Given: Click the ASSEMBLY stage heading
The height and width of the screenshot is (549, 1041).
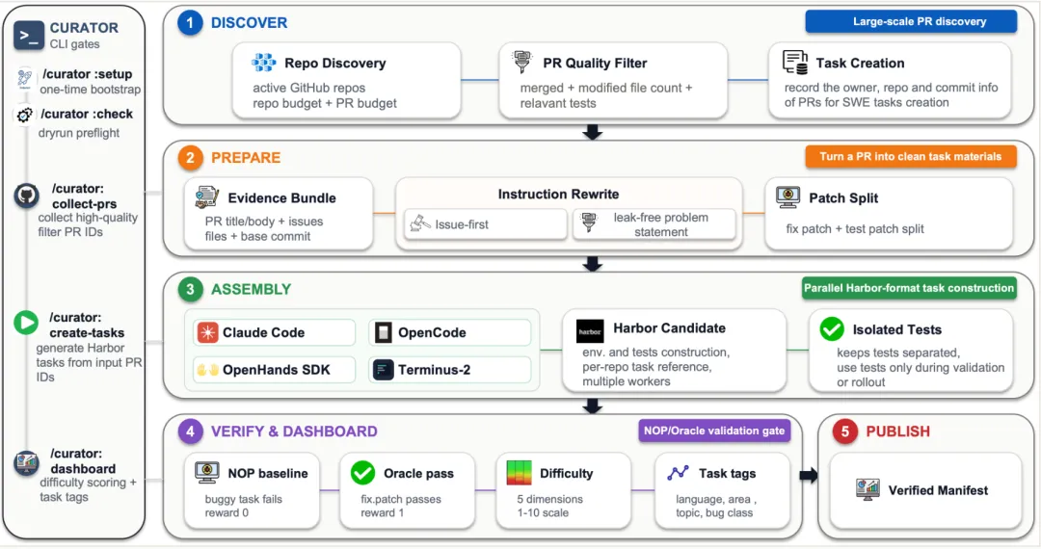Looking at the screenshot, I should tap(251, 289).
